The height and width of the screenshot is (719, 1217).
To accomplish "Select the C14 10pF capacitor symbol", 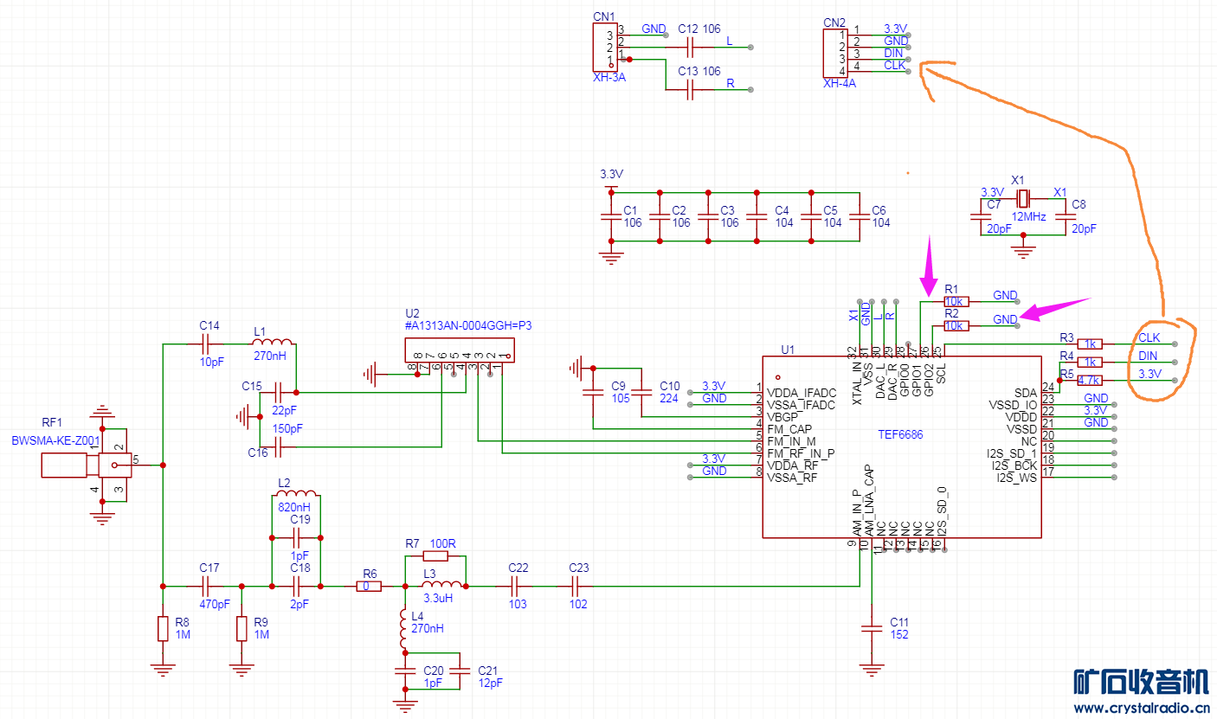I will point(205,343).
